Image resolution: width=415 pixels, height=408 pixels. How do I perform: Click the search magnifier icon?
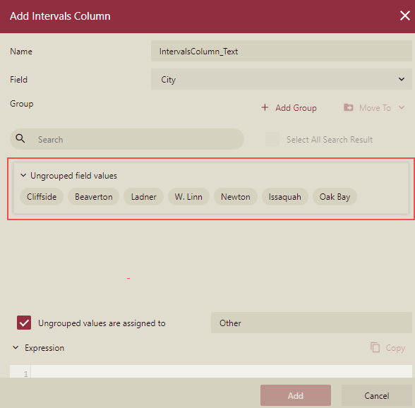click(20, 138)
